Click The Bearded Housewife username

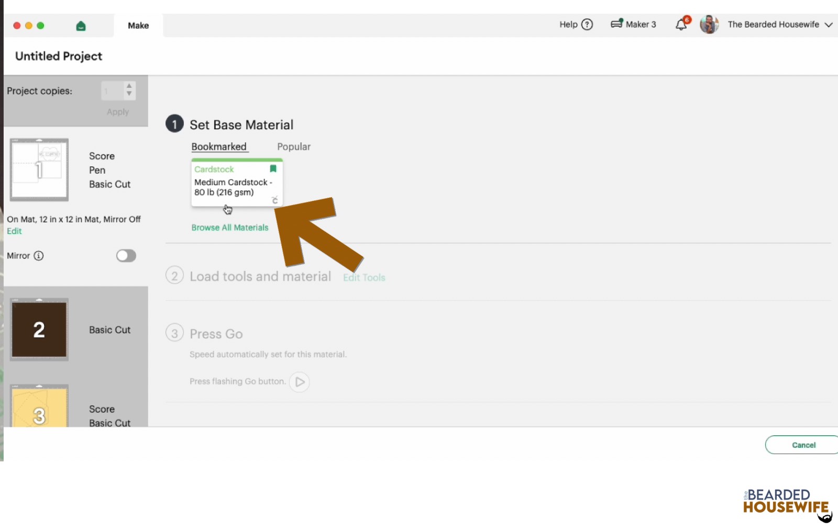coord(773,25)
